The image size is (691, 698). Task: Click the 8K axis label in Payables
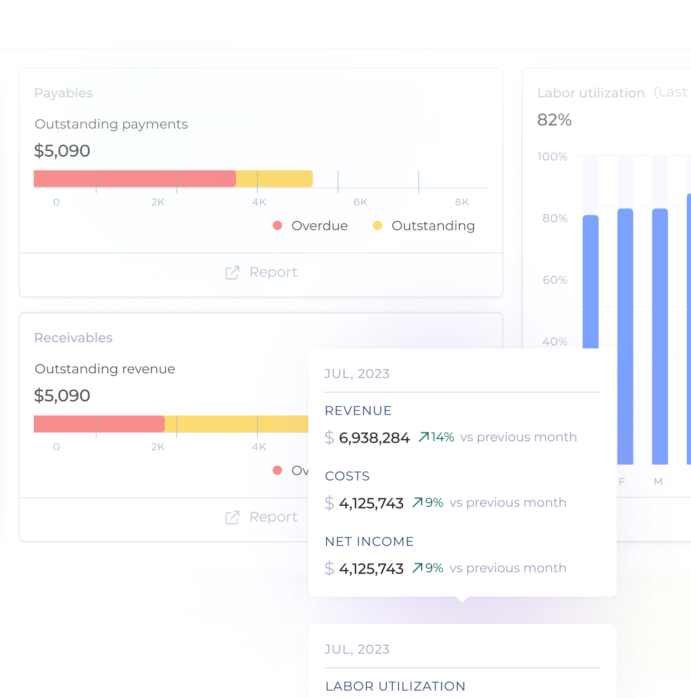click(x=462, y=202)
